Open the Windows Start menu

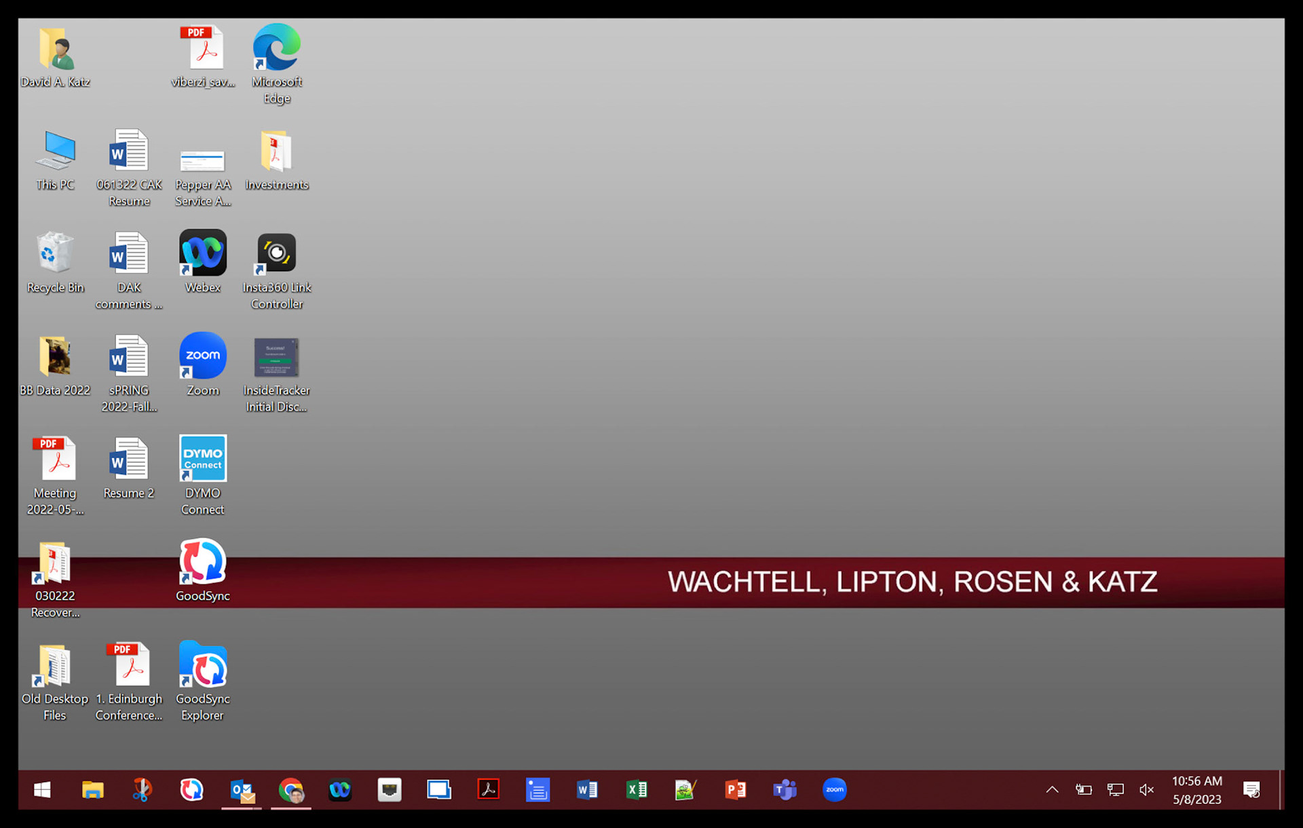[42, 790]
